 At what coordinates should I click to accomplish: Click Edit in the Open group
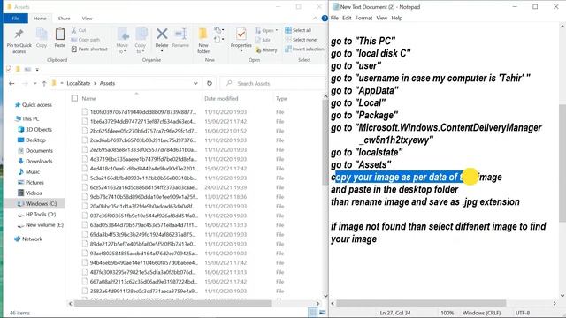pyautogui.click(x=263, y=40)
